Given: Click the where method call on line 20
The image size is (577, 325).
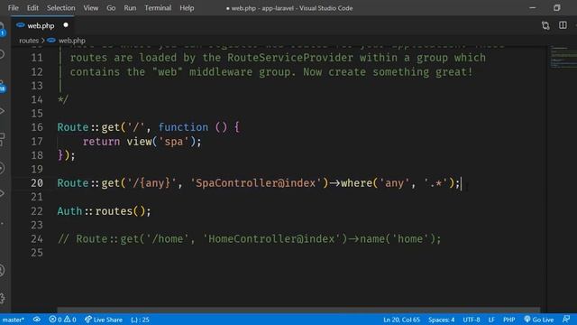Looking at the screenshot, I should click(x=356, y=183).
